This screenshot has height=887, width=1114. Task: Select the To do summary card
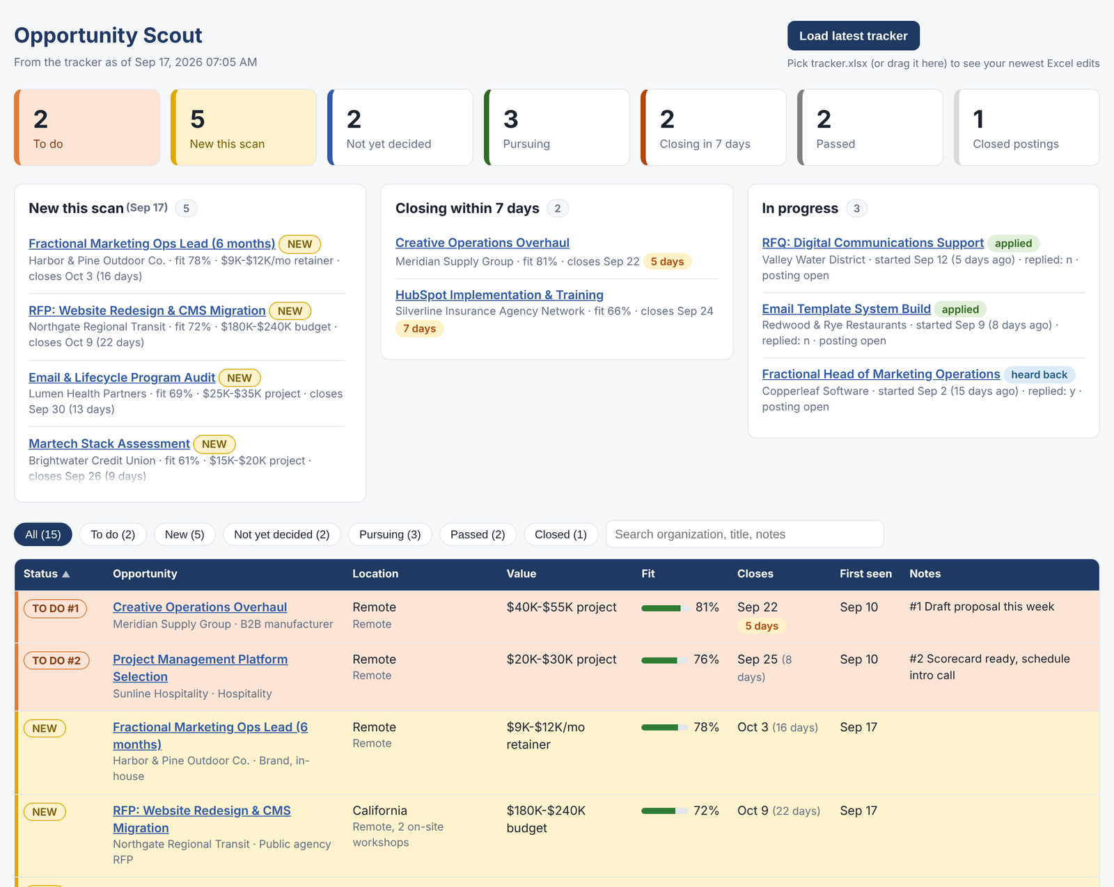point(87,127)
